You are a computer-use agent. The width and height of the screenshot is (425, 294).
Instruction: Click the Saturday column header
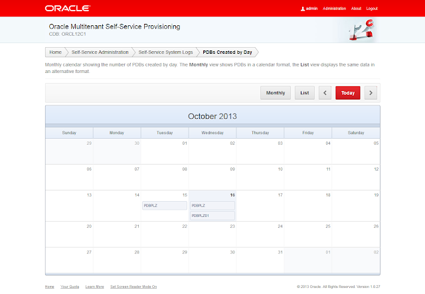[356, 133]
